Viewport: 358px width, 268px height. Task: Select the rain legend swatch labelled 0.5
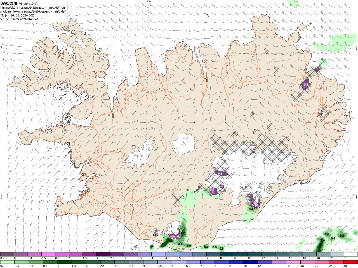tap(36, 262)
